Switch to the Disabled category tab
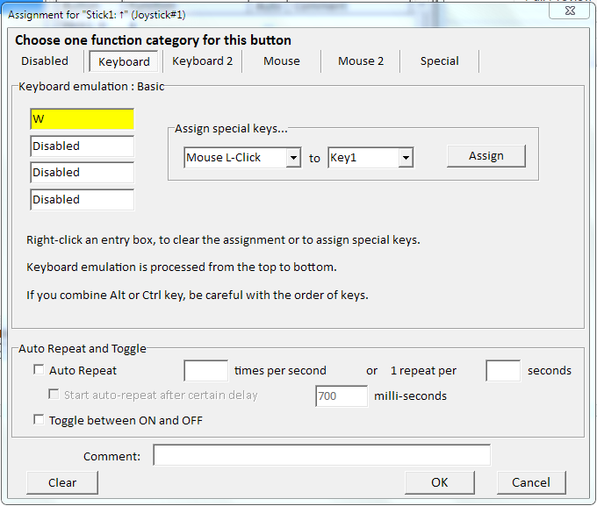 point(45,61)
